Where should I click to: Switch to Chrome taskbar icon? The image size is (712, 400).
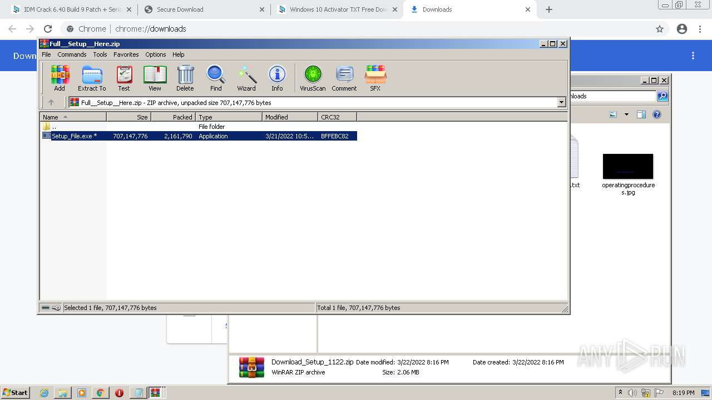pos(100,393)
